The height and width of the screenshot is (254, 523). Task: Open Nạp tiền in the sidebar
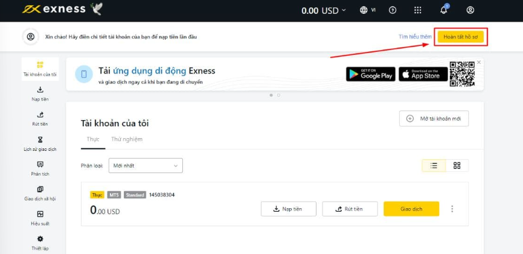click(x=40, y=94)
